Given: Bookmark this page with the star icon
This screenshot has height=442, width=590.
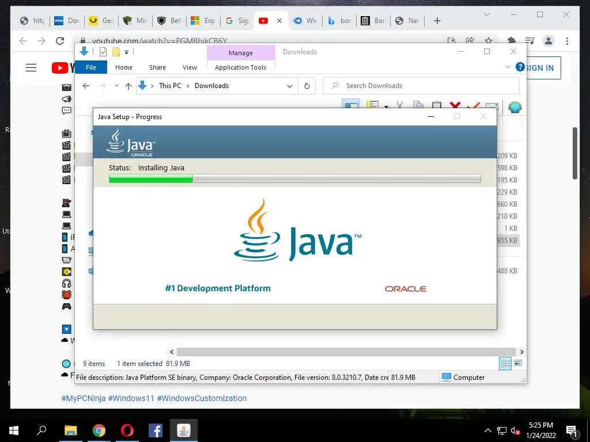Looking at the screenshot, I should tap(489, 41).
